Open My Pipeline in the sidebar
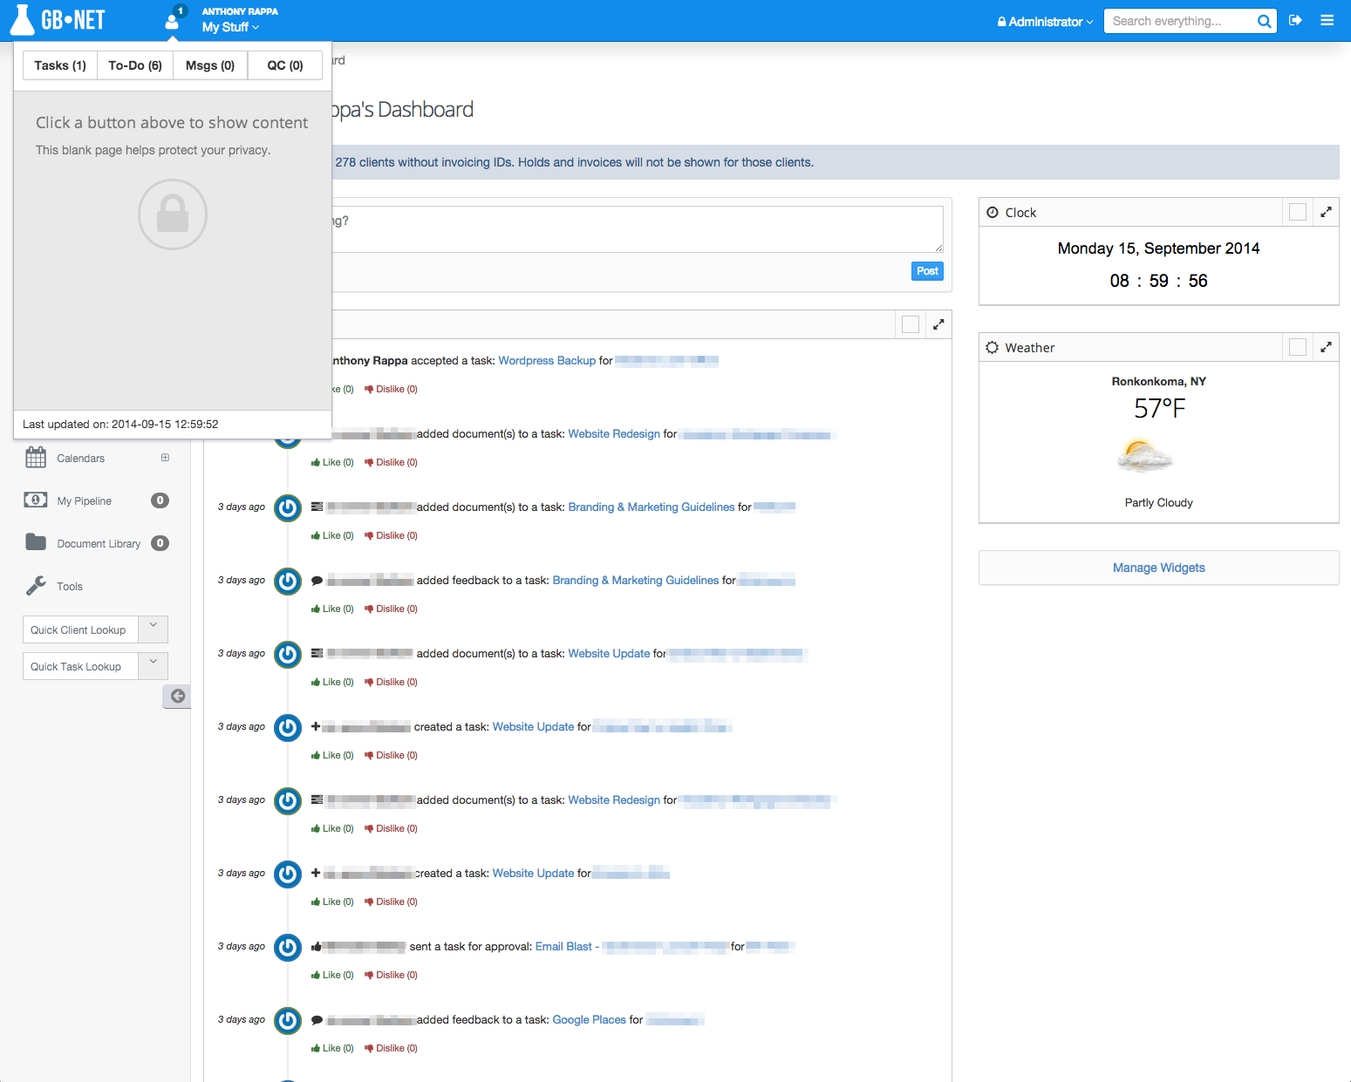 point(84,500)
